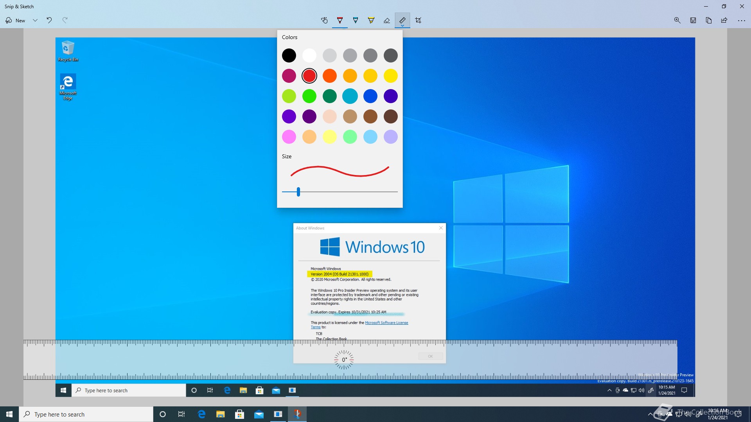This screenshot has width=751, height=422.
Task: Select the magenta-crimson swatch
Action: click(289, 76)
